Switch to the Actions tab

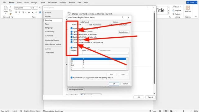[116, 22]
